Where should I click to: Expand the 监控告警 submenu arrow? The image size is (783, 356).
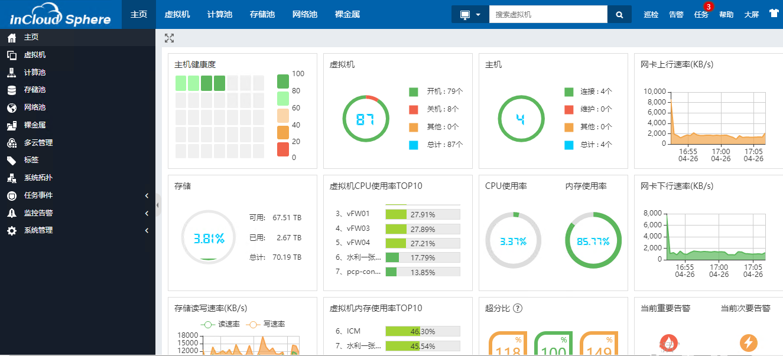(x=147, y=213)
